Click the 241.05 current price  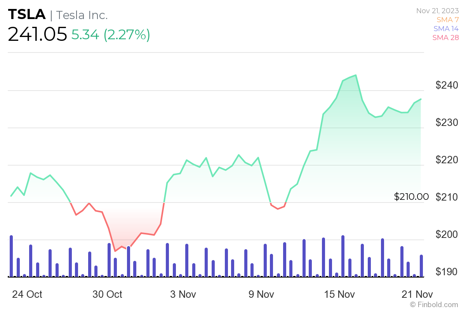pyautogui.click(x=37, y=35)
